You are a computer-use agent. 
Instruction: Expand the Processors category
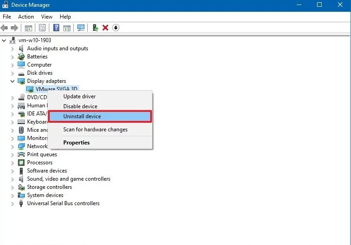click(x=12, y=163)
